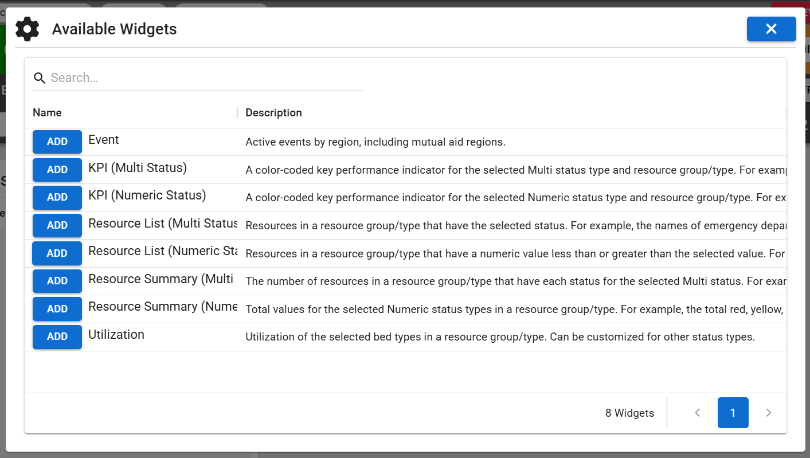810x458 pixels.
Task: Add the Event widget
Action: coord(57,142)
